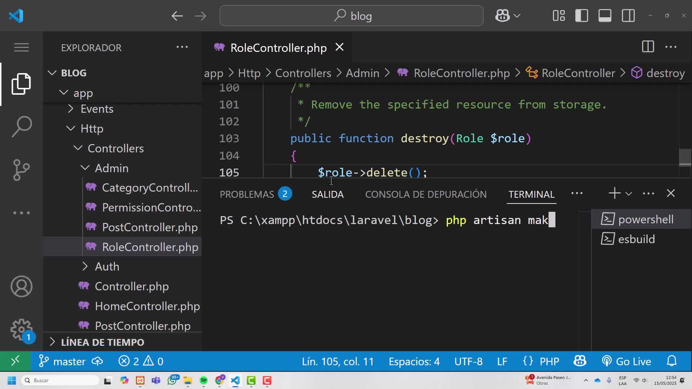Select the powershell terminal instance
Viewport: 692px width, 389px height.
[x=641, y=219]
